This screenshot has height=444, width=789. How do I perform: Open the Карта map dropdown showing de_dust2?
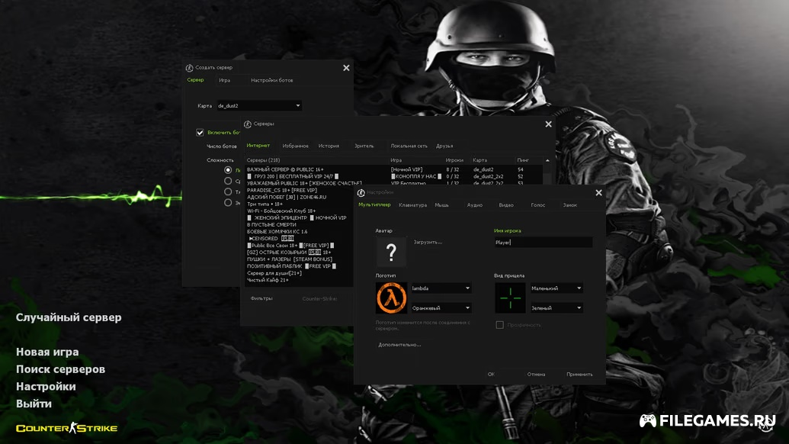(259, 106)
